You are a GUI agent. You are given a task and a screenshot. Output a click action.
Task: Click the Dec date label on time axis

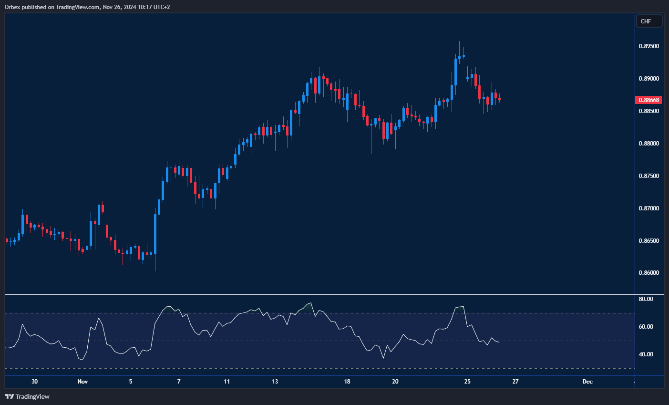[587, 382]
